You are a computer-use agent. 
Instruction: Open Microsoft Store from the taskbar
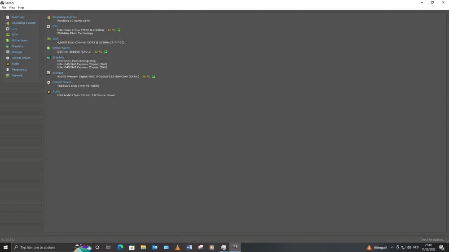pyautogui.click(x=132, y=248)
